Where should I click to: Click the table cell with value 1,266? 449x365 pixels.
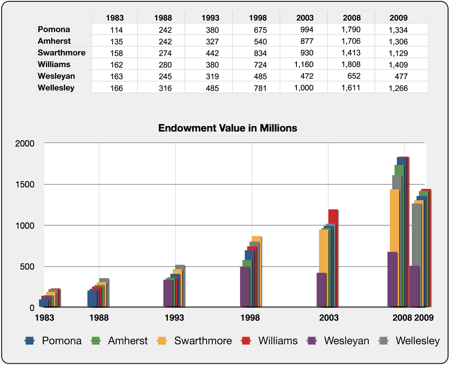point(401,88)
